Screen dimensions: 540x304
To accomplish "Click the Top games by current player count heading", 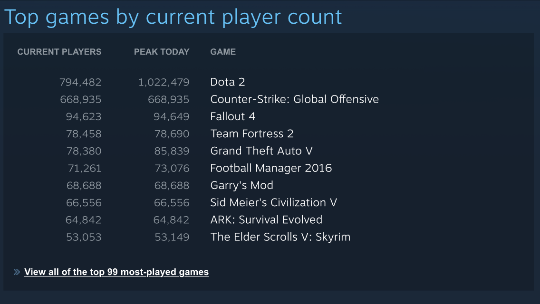I will tap(173, 17).
